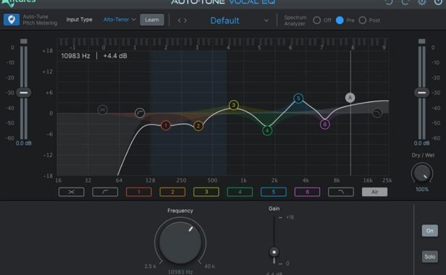Select the notch filter node on graph
Screen dimensions: 446x275
pos(102,109)
